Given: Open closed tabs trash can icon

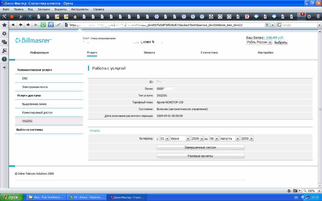Looking at the screenshot, I should [x=318, y=17].
